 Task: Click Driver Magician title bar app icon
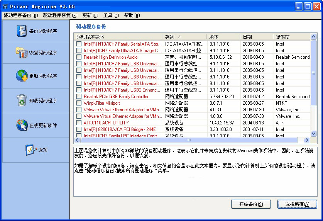5,7
